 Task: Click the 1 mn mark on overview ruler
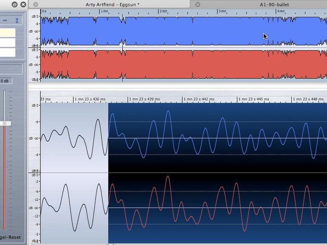pos(104,11)
